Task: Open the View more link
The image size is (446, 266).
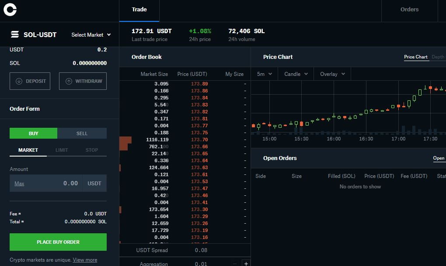Action: coord(85,260)
